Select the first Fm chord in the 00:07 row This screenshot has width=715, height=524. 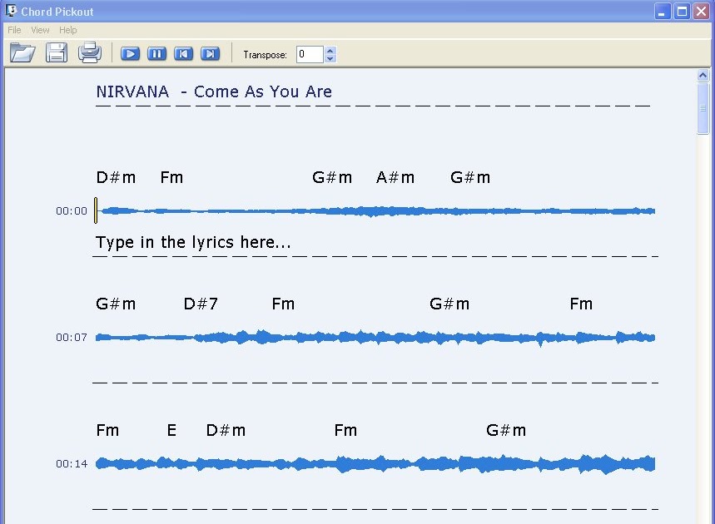[x=283, y=304]
